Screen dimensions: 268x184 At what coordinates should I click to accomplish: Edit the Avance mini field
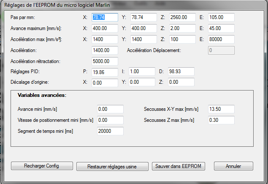click(x=110, y=109)
